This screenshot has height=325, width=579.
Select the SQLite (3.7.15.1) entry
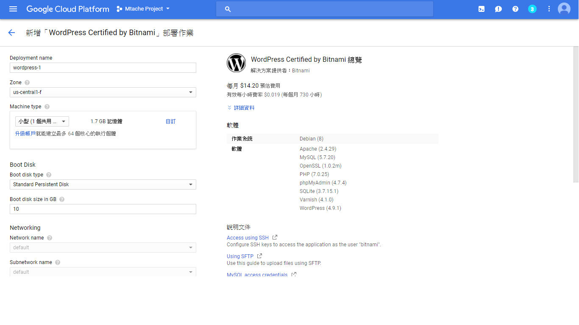point(319,191)
